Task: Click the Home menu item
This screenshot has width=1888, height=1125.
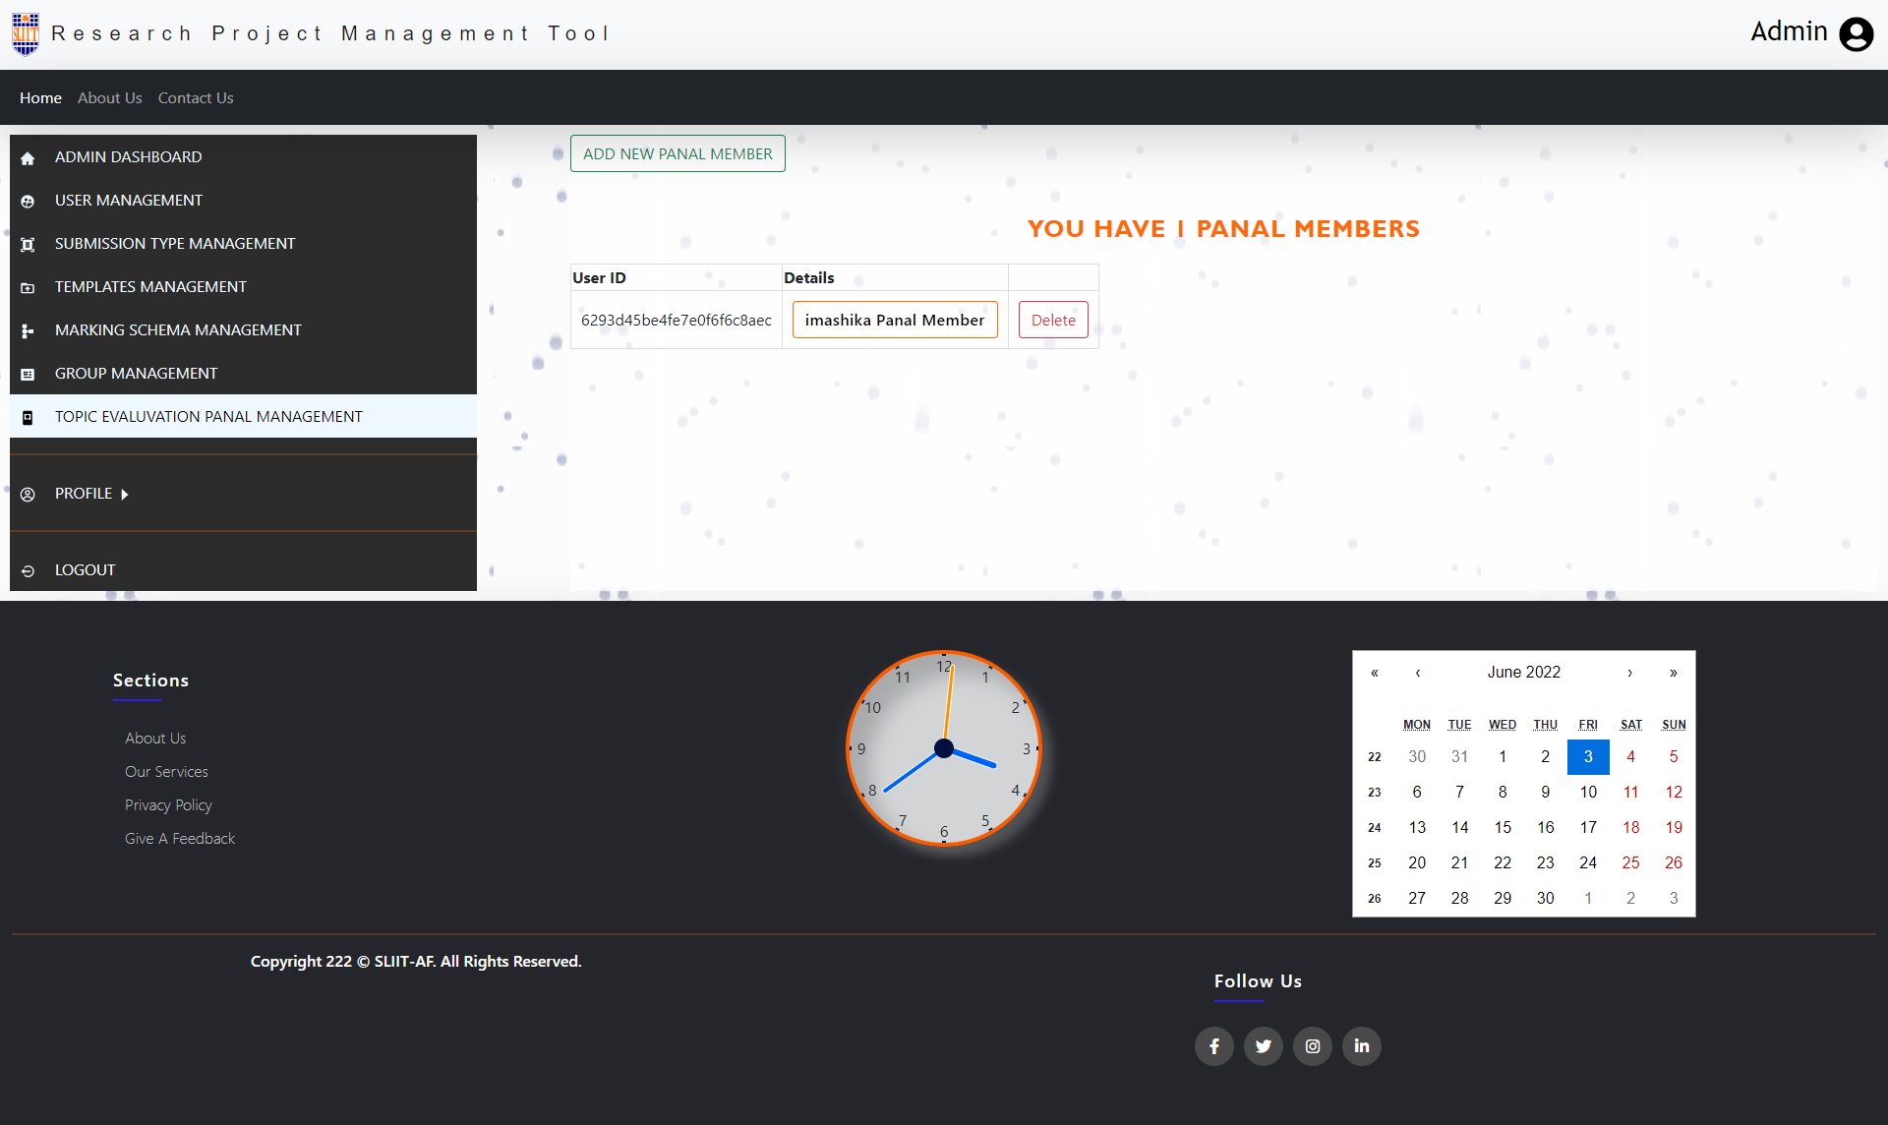Action: (40, 96)
